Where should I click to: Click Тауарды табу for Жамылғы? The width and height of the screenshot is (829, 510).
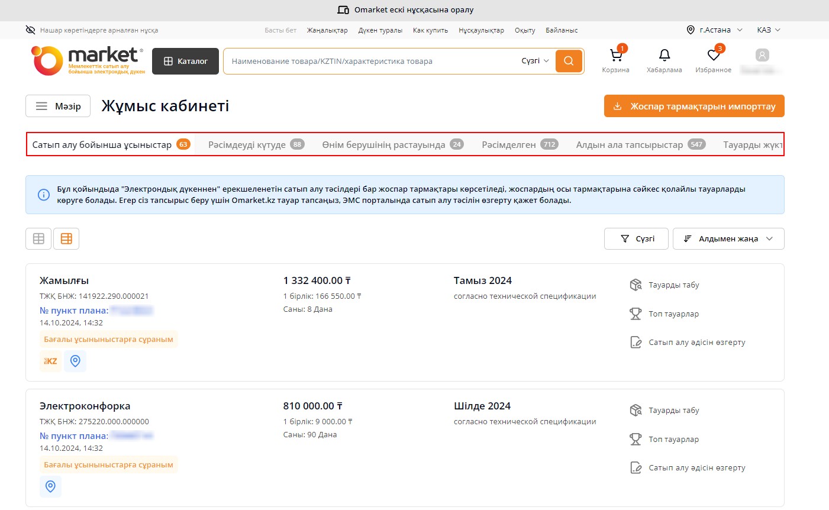[x=673, y=285]
